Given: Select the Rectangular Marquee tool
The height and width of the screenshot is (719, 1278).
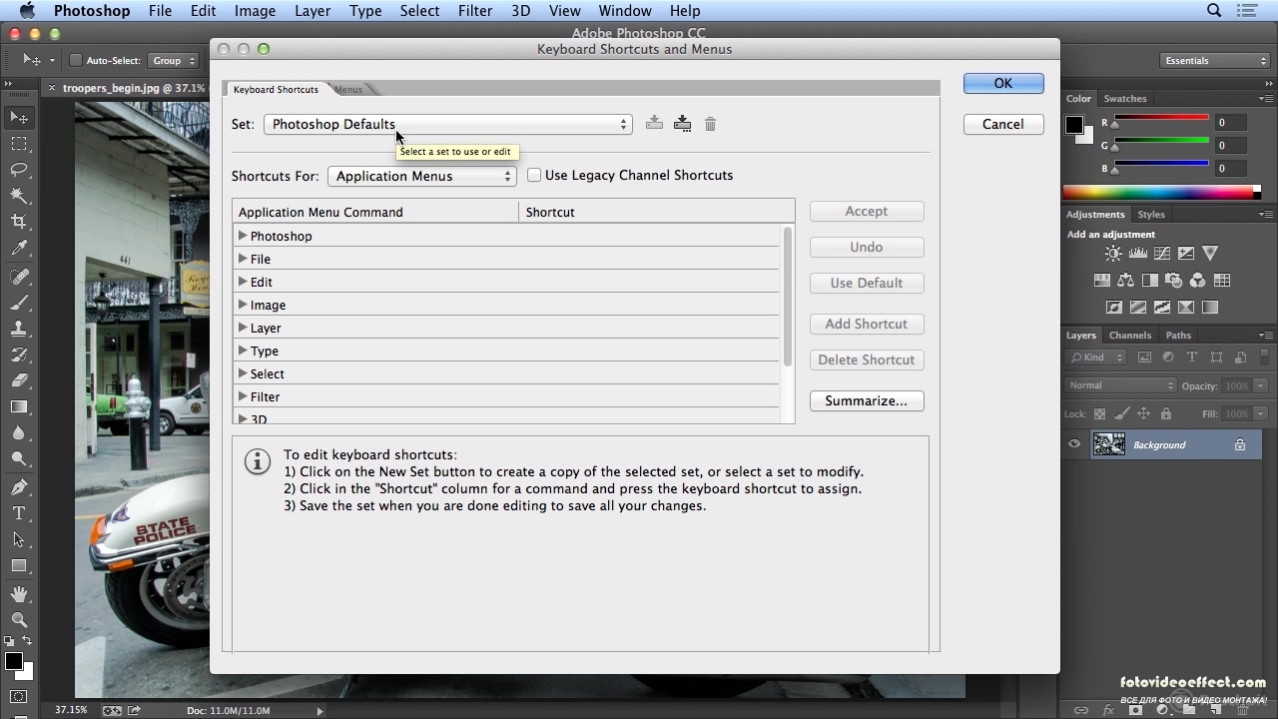Looking at the screenshot, I should pos(19,144).
